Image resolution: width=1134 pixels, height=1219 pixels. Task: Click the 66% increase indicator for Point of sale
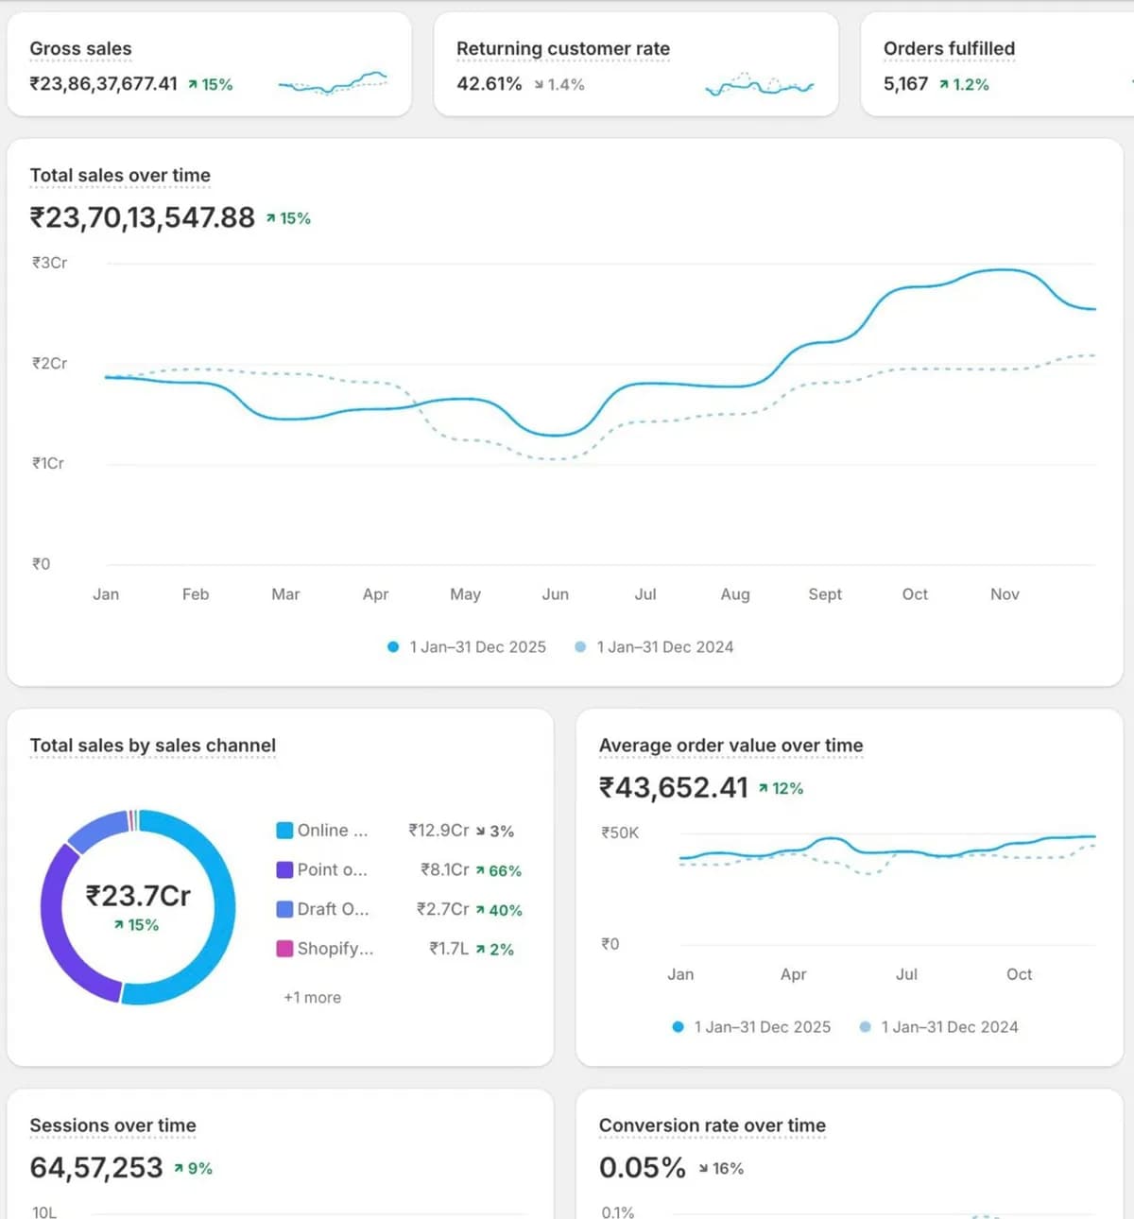pyautogui.click(x=498, y=870)
